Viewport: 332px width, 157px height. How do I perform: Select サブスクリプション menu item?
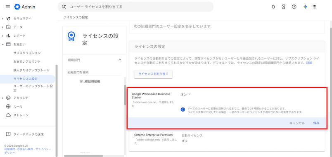(27, 53)
